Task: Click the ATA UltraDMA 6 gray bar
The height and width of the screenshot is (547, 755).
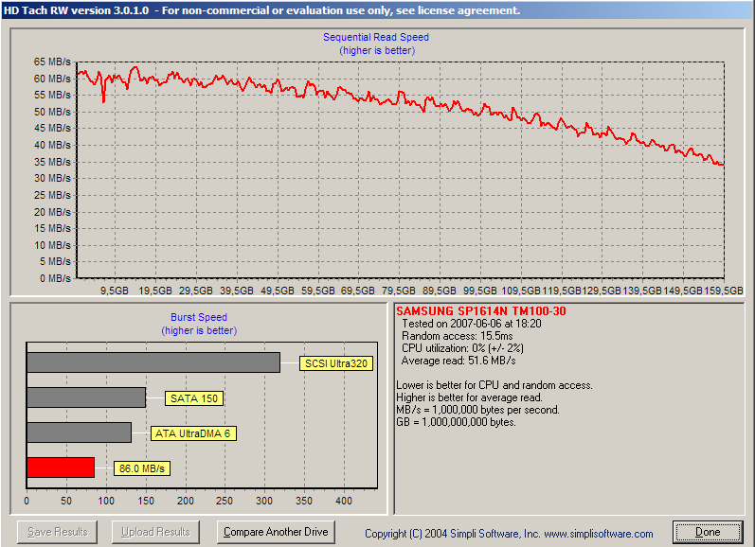Action: coord(79,432)
